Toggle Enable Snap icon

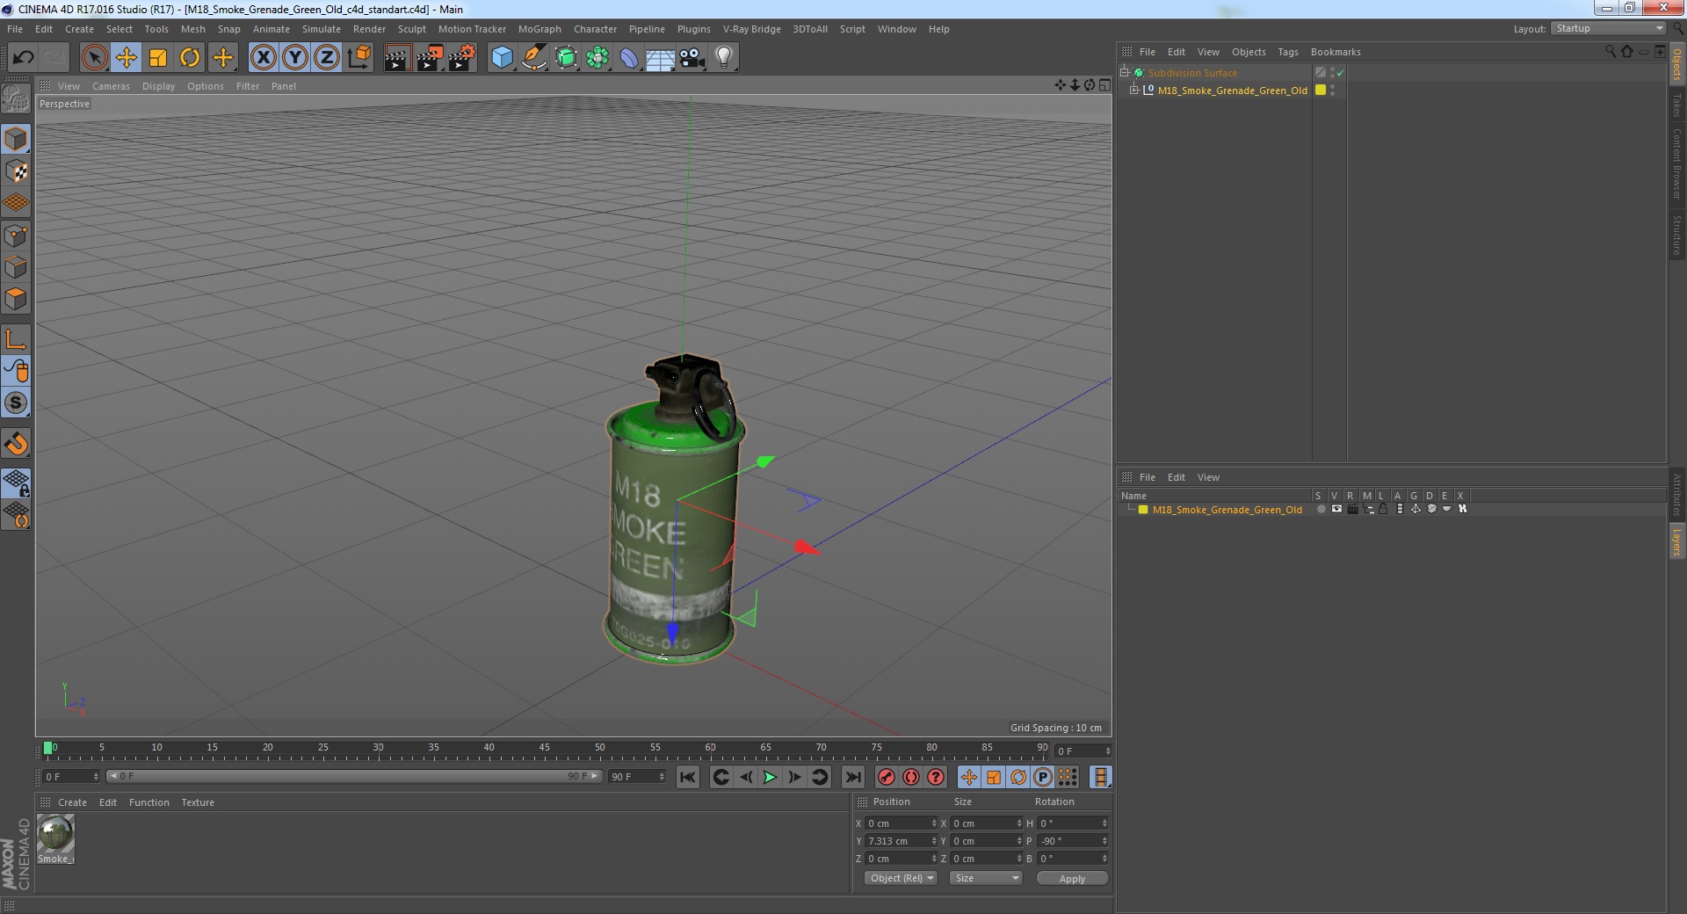16,403
